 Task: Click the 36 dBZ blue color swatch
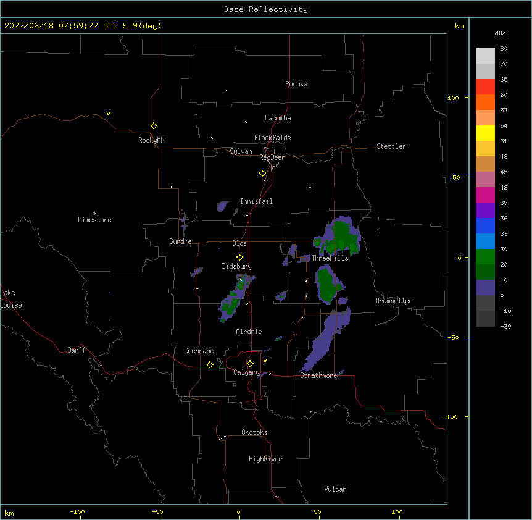click(x=485, y=225)
